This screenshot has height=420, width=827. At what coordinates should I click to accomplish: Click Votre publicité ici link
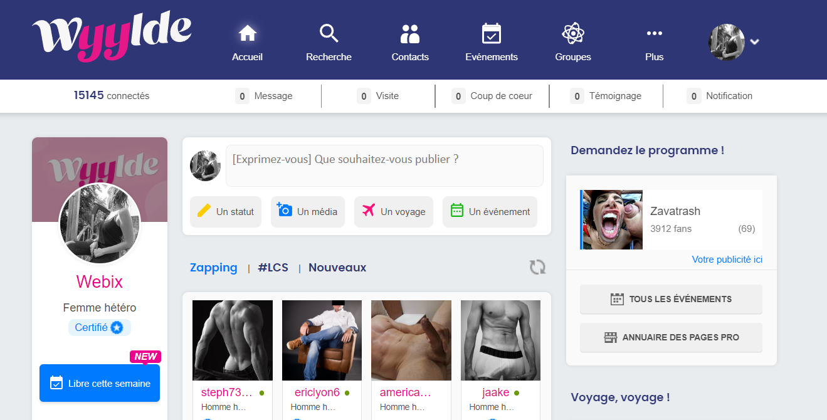tap(727, 260)
